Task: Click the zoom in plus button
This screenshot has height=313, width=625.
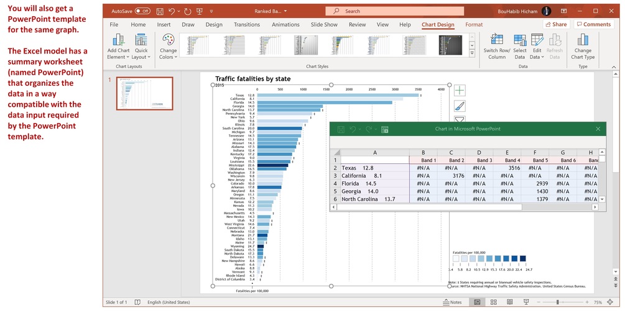Action: pyautogui.click(x=587, y=302)
